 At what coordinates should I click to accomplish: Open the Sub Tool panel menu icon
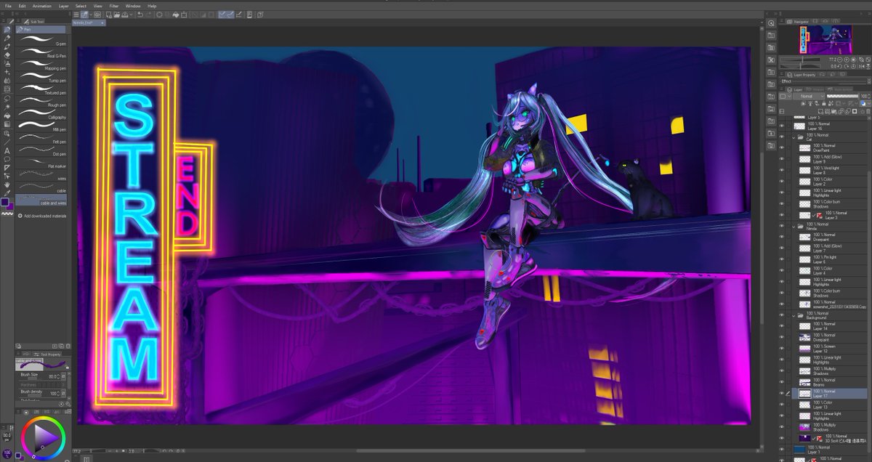coord(18,22)
